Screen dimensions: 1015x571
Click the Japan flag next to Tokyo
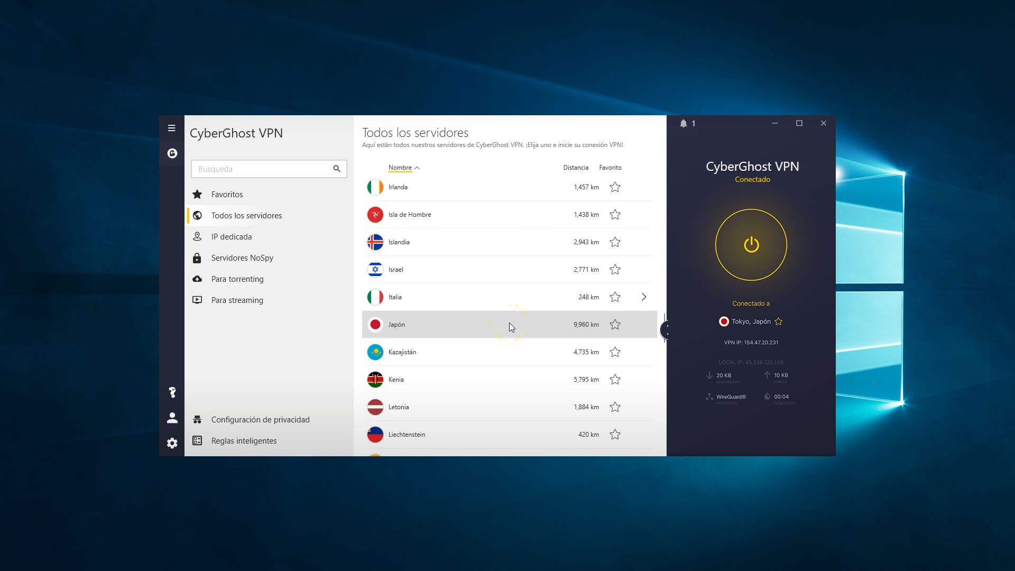click(724, 321)
